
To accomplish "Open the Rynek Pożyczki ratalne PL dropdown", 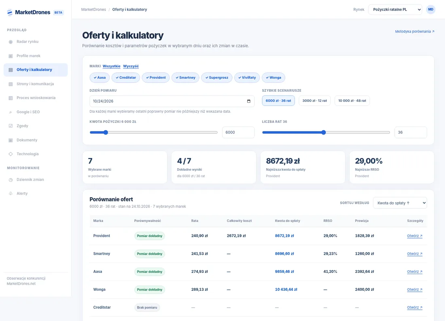I will pyautogui.click(x=395, y=10).
